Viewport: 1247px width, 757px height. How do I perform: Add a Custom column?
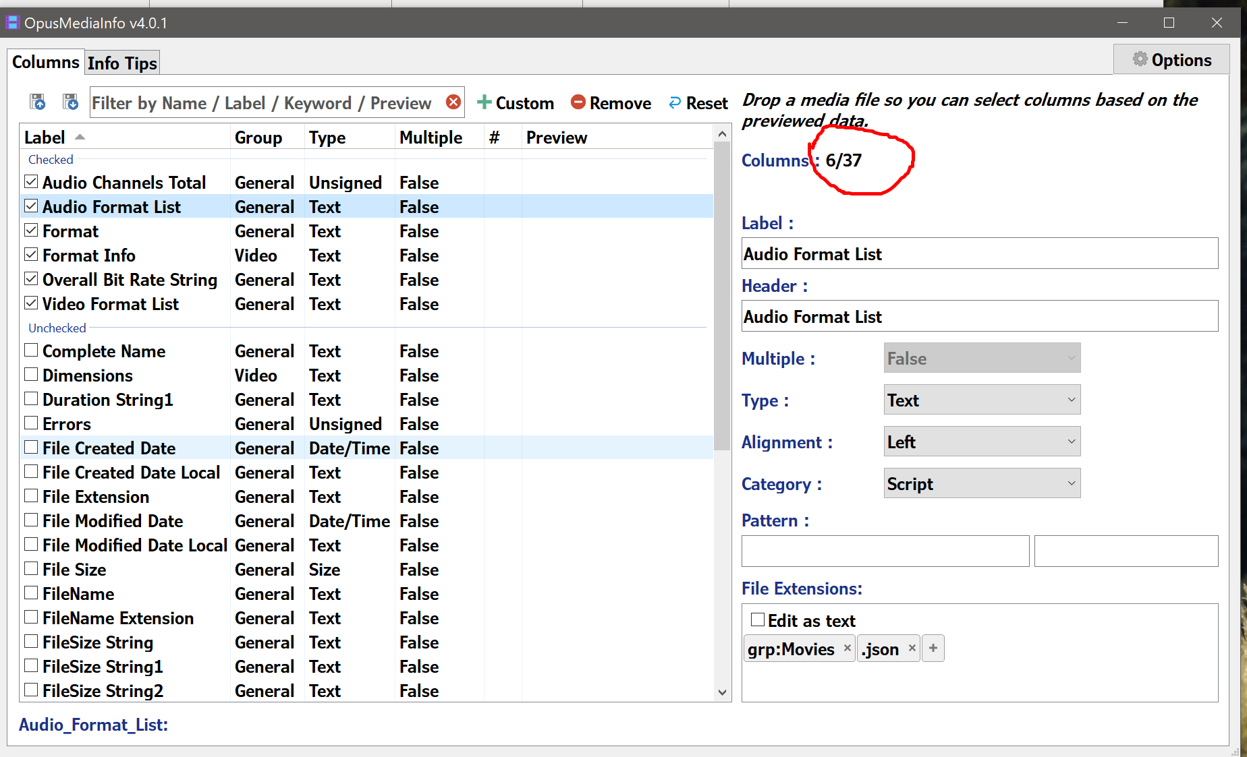516,103
